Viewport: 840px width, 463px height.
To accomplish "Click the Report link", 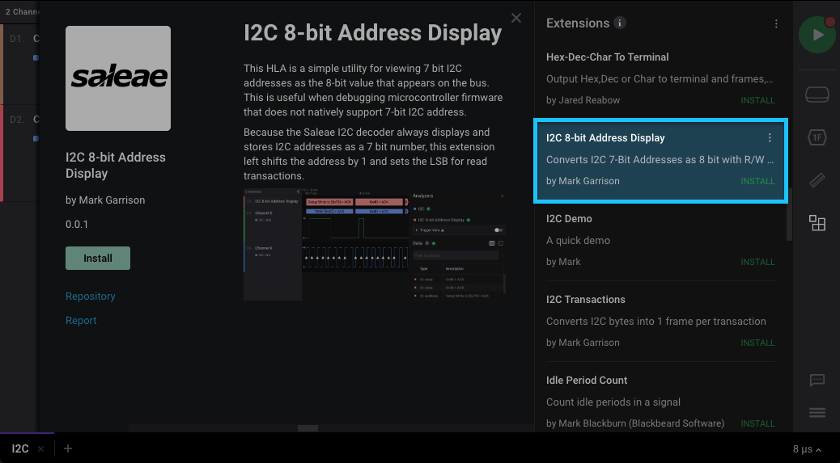I will pyautogui.click(x=81, y=321).
